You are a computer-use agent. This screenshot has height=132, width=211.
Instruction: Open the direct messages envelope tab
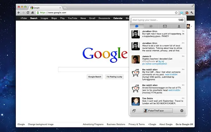[x=165, y=26]
